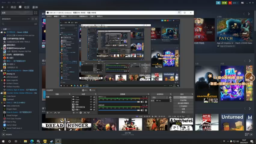This screenshot has width=256, height=144.
Task: Mute the desktop audio speaker icon
Action: [142, 110]
